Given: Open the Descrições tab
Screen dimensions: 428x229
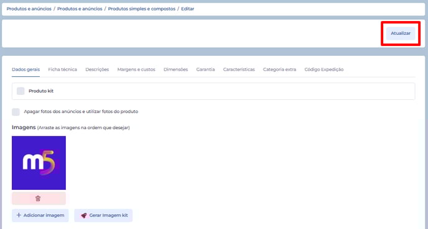Looking at the screenshot, I should tap(97, 70).
